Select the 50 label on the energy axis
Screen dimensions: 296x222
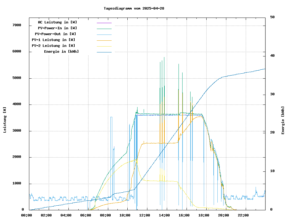pyautogui.click(x=272, y=17)
